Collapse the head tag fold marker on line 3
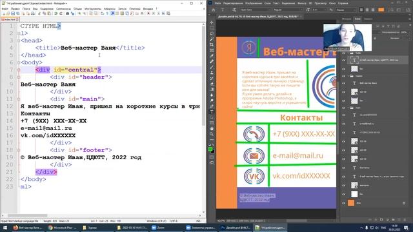The image size is (413, 232). click(19, 41)
